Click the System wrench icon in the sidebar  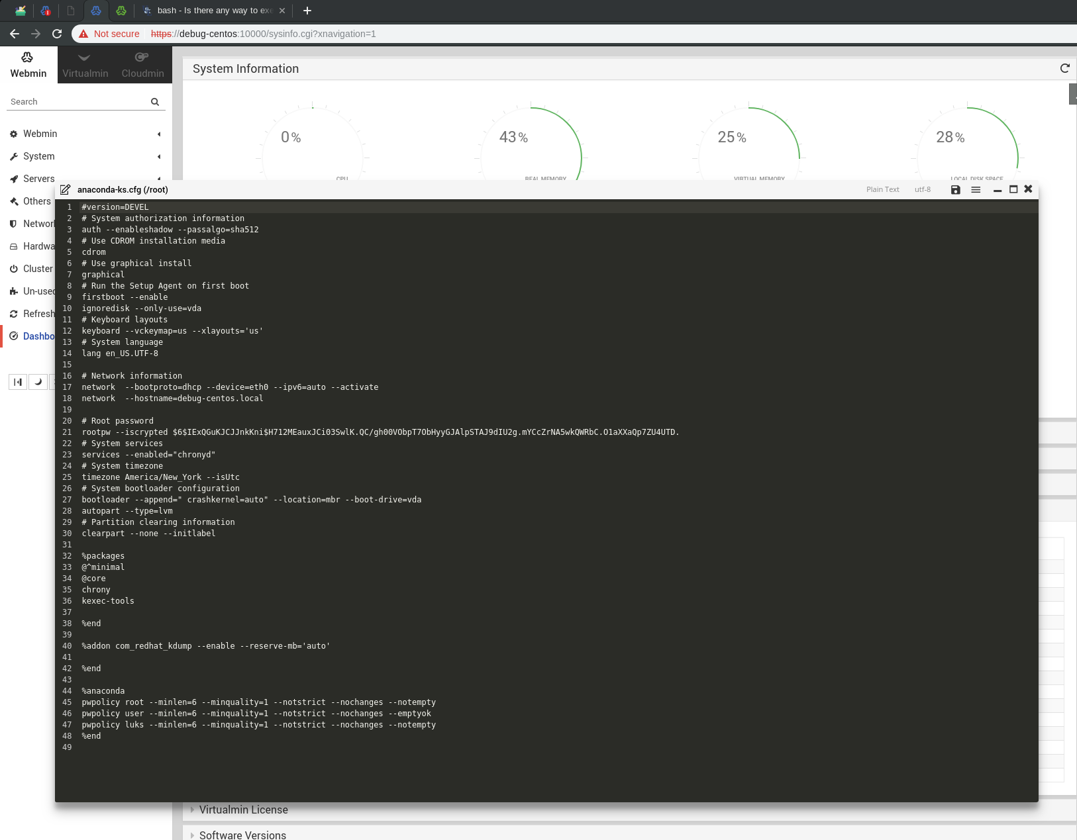pyautogui.click(x=14, y=156)
